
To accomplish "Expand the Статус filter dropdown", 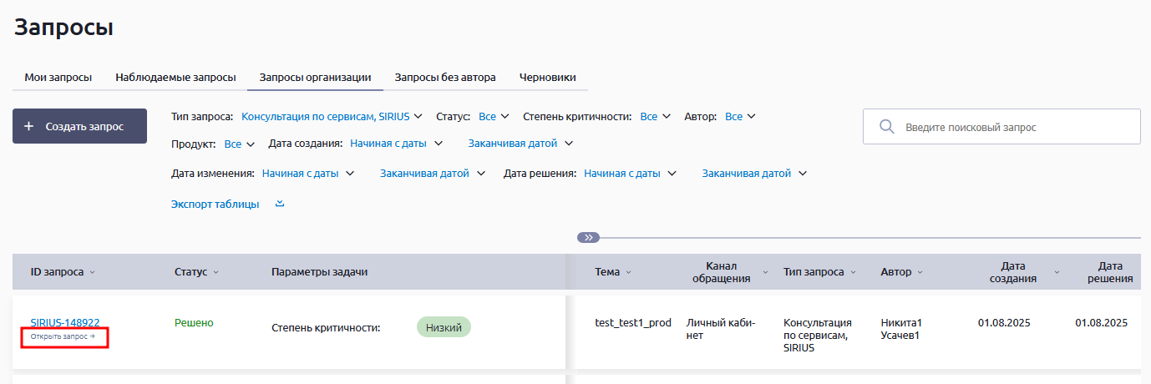I will point(494,117).
